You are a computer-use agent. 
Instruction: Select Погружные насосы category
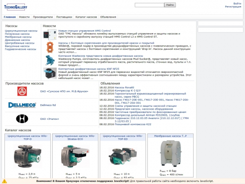[x=17, y=34]
